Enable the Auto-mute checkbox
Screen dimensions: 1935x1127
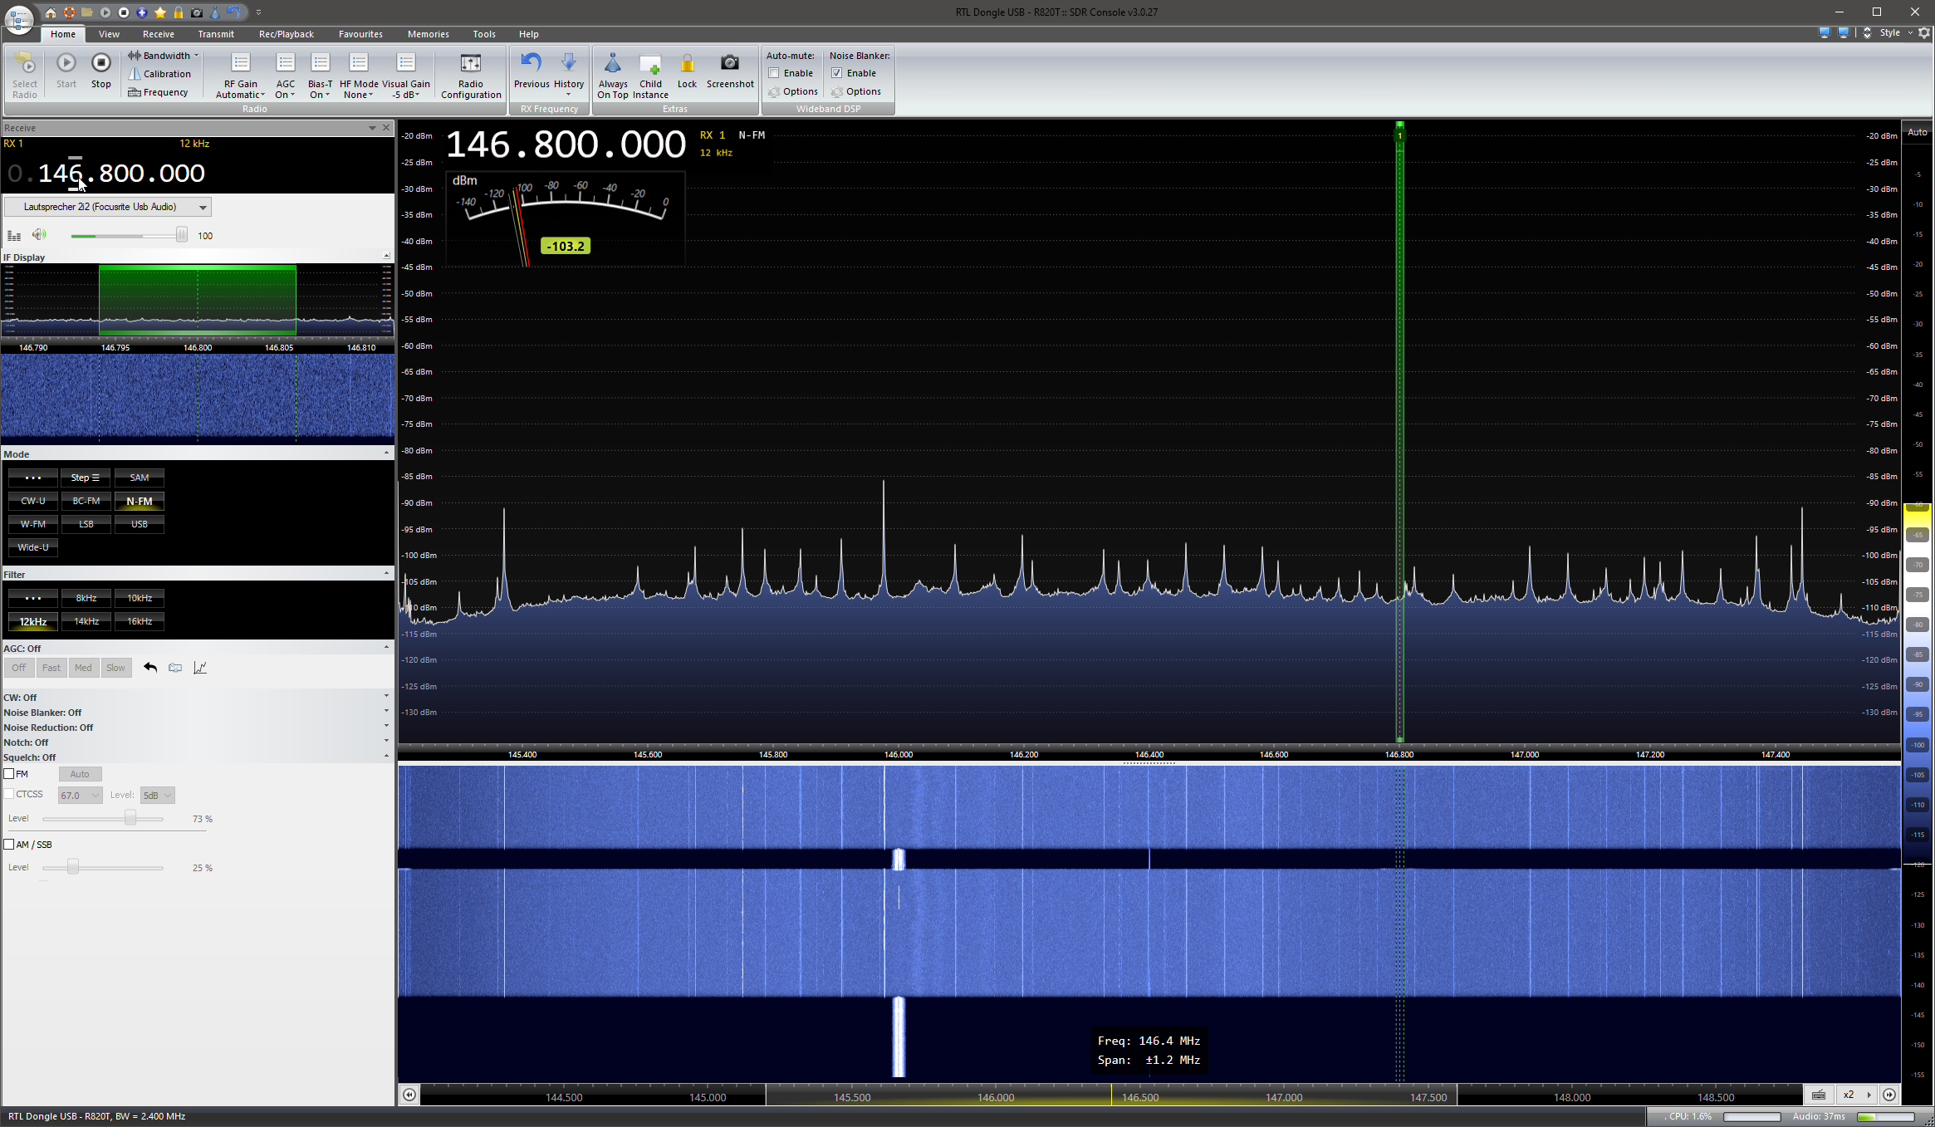pos(774,73)
